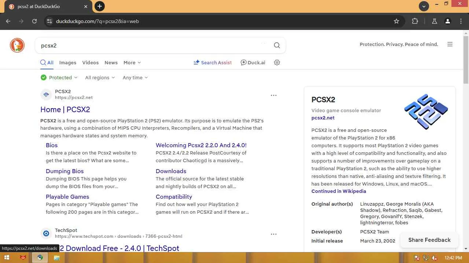Open the red fox taskbar app
This screenshot has height=263, width=469.
tap(23, 258)
